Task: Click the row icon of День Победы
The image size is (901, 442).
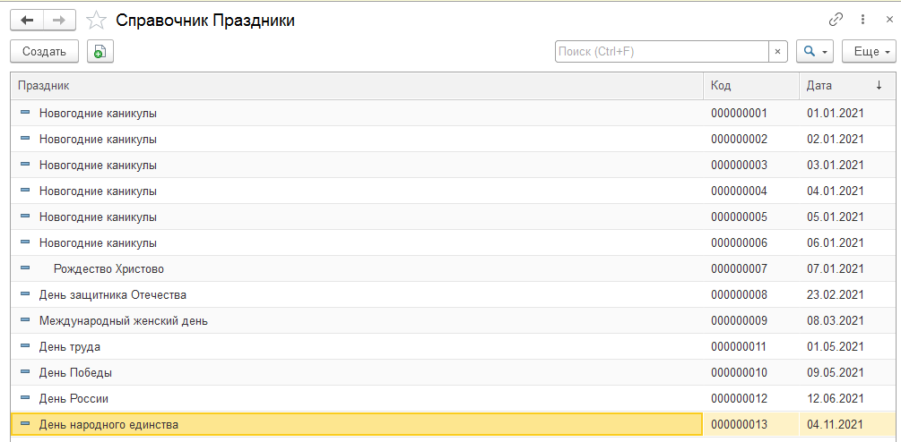Action: [x=25, y=372]
